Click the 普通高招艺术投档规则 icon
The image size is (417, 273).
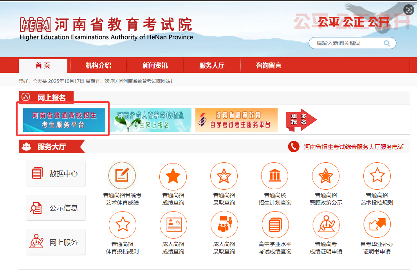point(377,176)
